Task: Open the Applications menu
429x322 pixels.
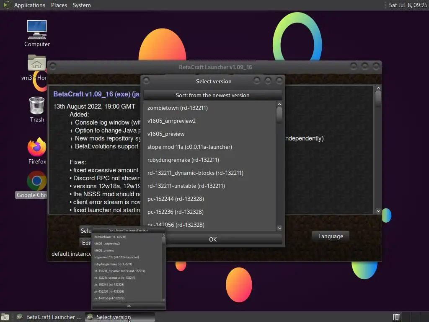Action: [30, 5]
